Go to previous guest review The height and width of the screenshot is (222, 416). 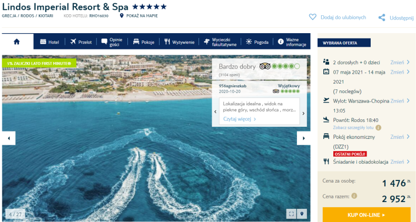click(x=215, y=112)
